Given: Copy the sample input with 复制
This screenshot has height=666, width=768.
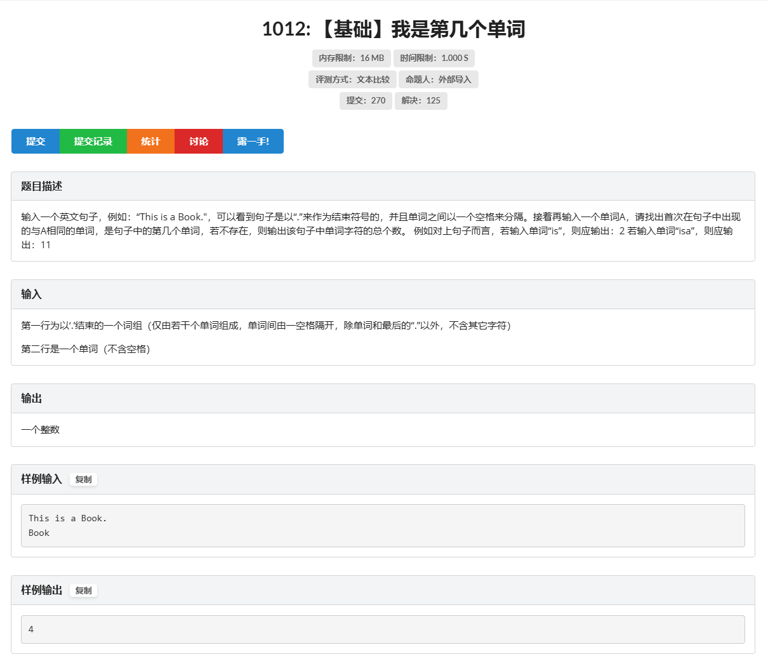Looking at the screenshot, I should [83, 480].
